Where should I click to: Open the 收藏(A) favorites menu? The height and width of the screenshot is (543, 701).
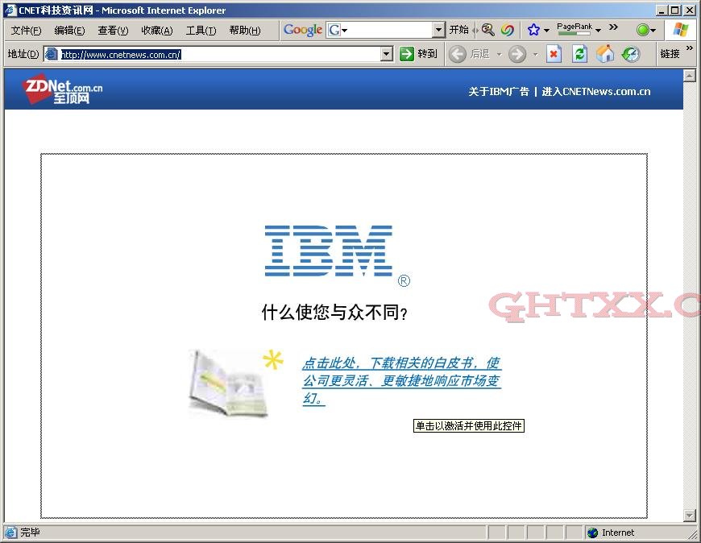[157, 31]
